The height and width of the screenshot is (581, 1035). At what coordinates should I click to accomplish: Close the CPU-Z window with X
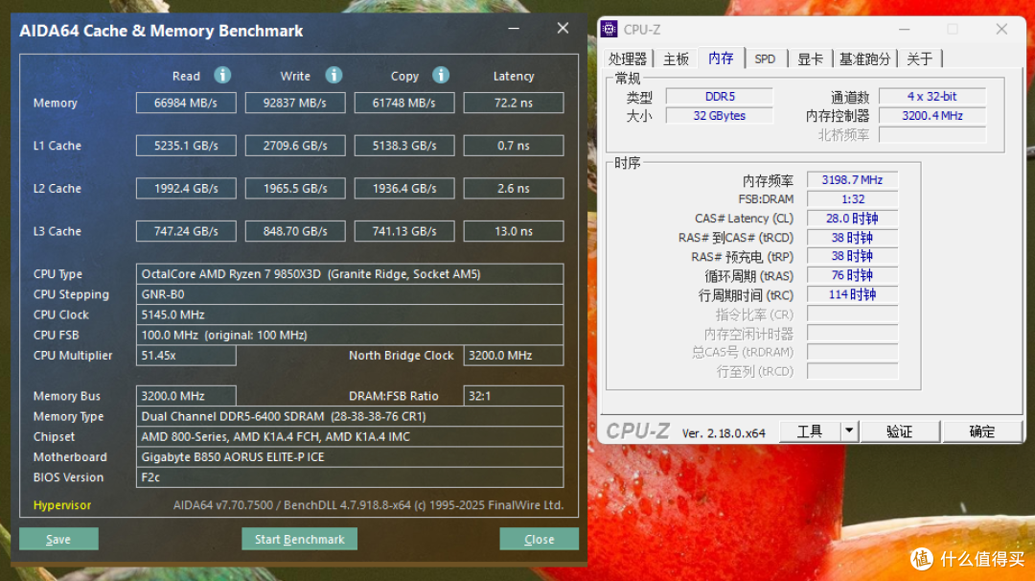(1002, 29)
